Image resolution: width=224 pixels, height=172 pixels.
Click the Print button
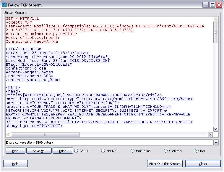(63, 151)
